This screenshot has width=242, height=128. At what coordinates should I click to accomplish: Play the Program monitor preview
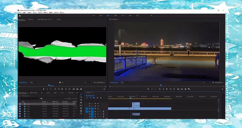tap(167, 89)
